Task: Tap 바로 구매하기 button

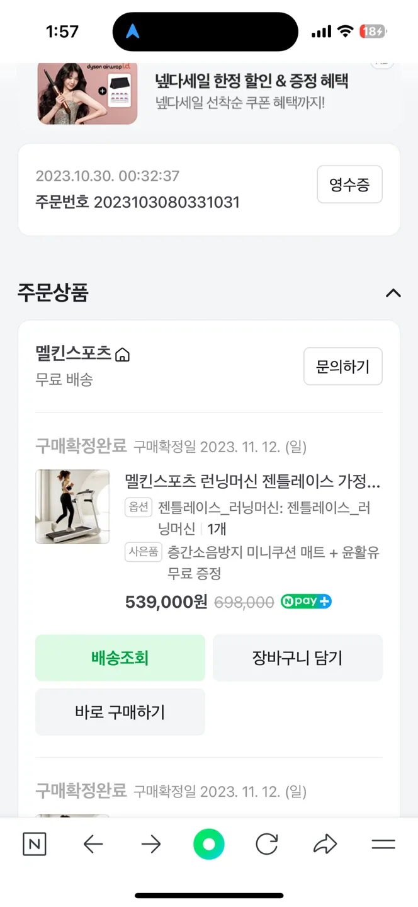Action: point(120,712)
